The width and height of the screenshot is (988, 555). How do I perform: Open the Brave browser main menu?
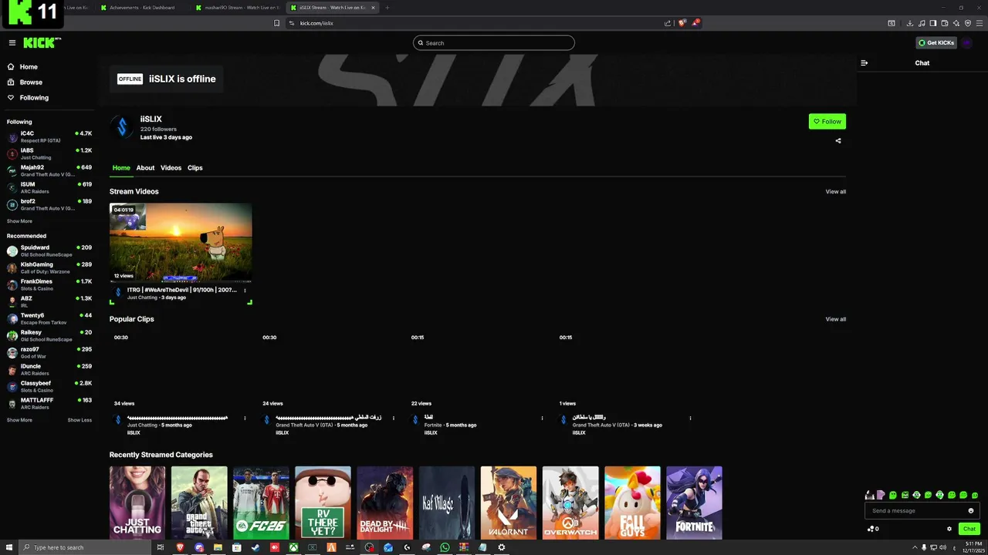980,23
